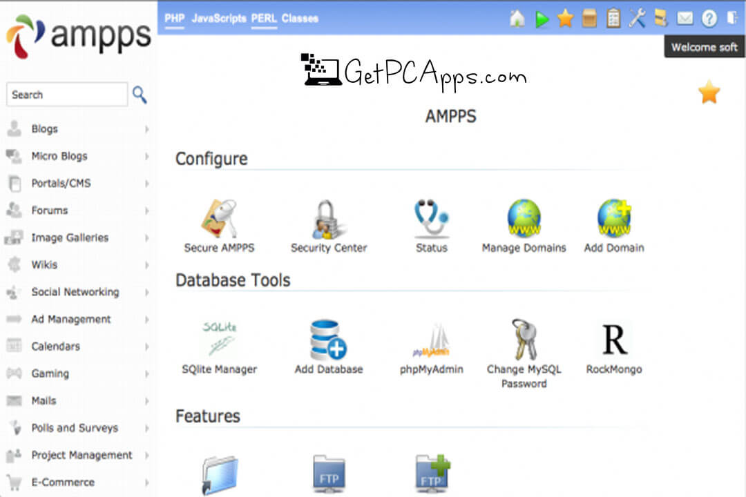Image resolution: width=746 pixels, height=497 pixels.
Task: Click the brown box icon in toolbar
Action: [x=589, y=19]
